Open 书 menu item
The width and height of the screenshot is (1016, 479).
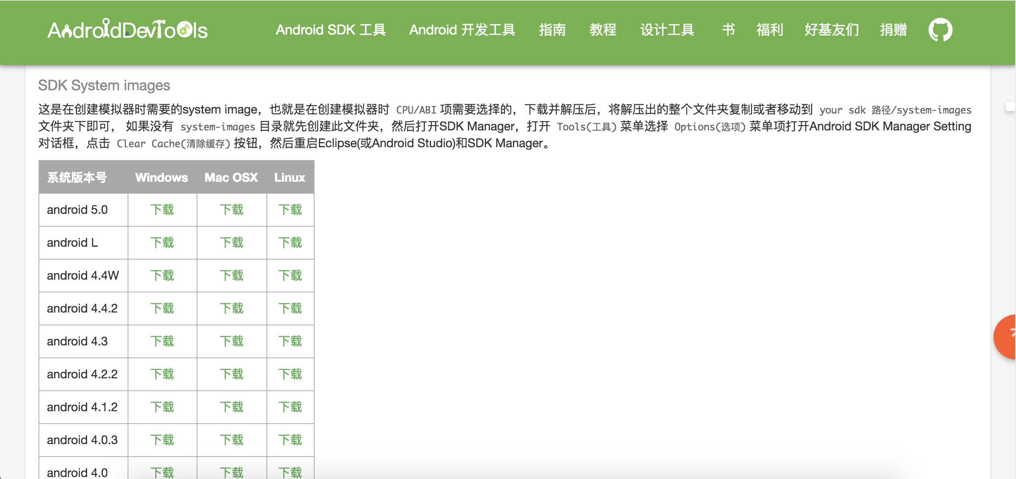click(x=728, y=30)
